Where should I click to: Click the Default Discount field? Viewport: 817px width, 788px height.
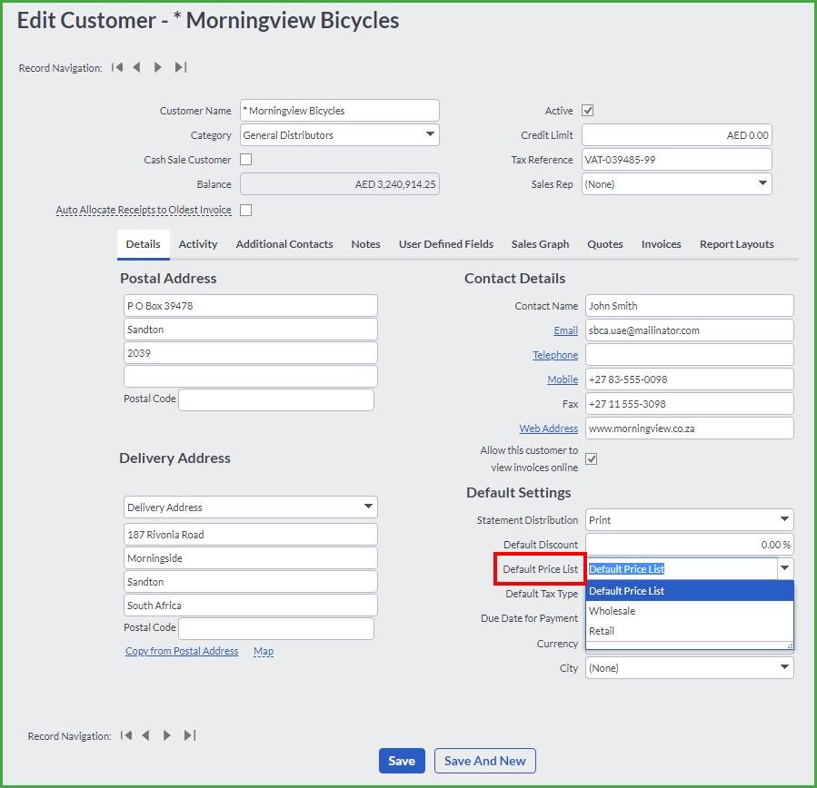coord(690,545)
